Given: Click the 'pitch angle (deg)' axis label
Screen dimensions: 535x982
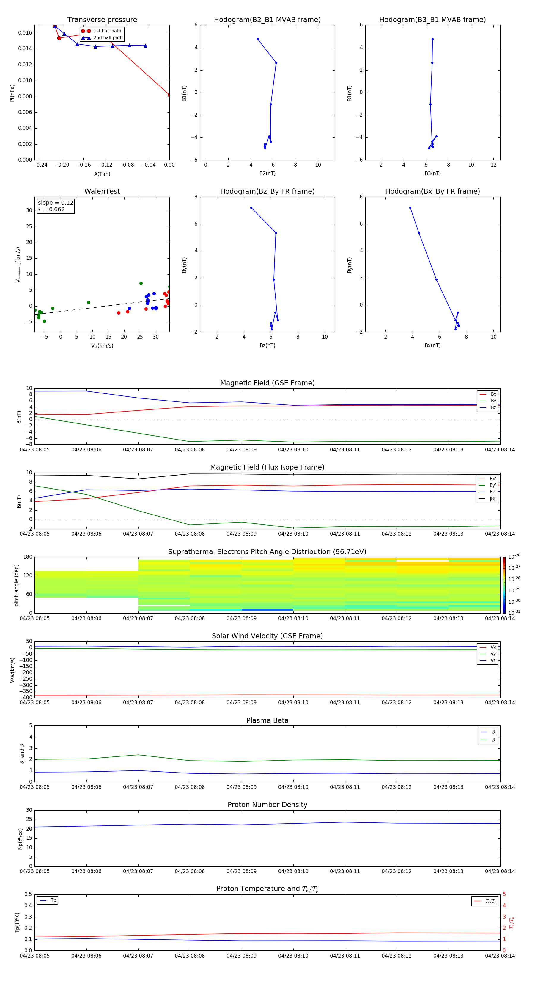Looking at the screenshot, I should click(x=16, y=585).
